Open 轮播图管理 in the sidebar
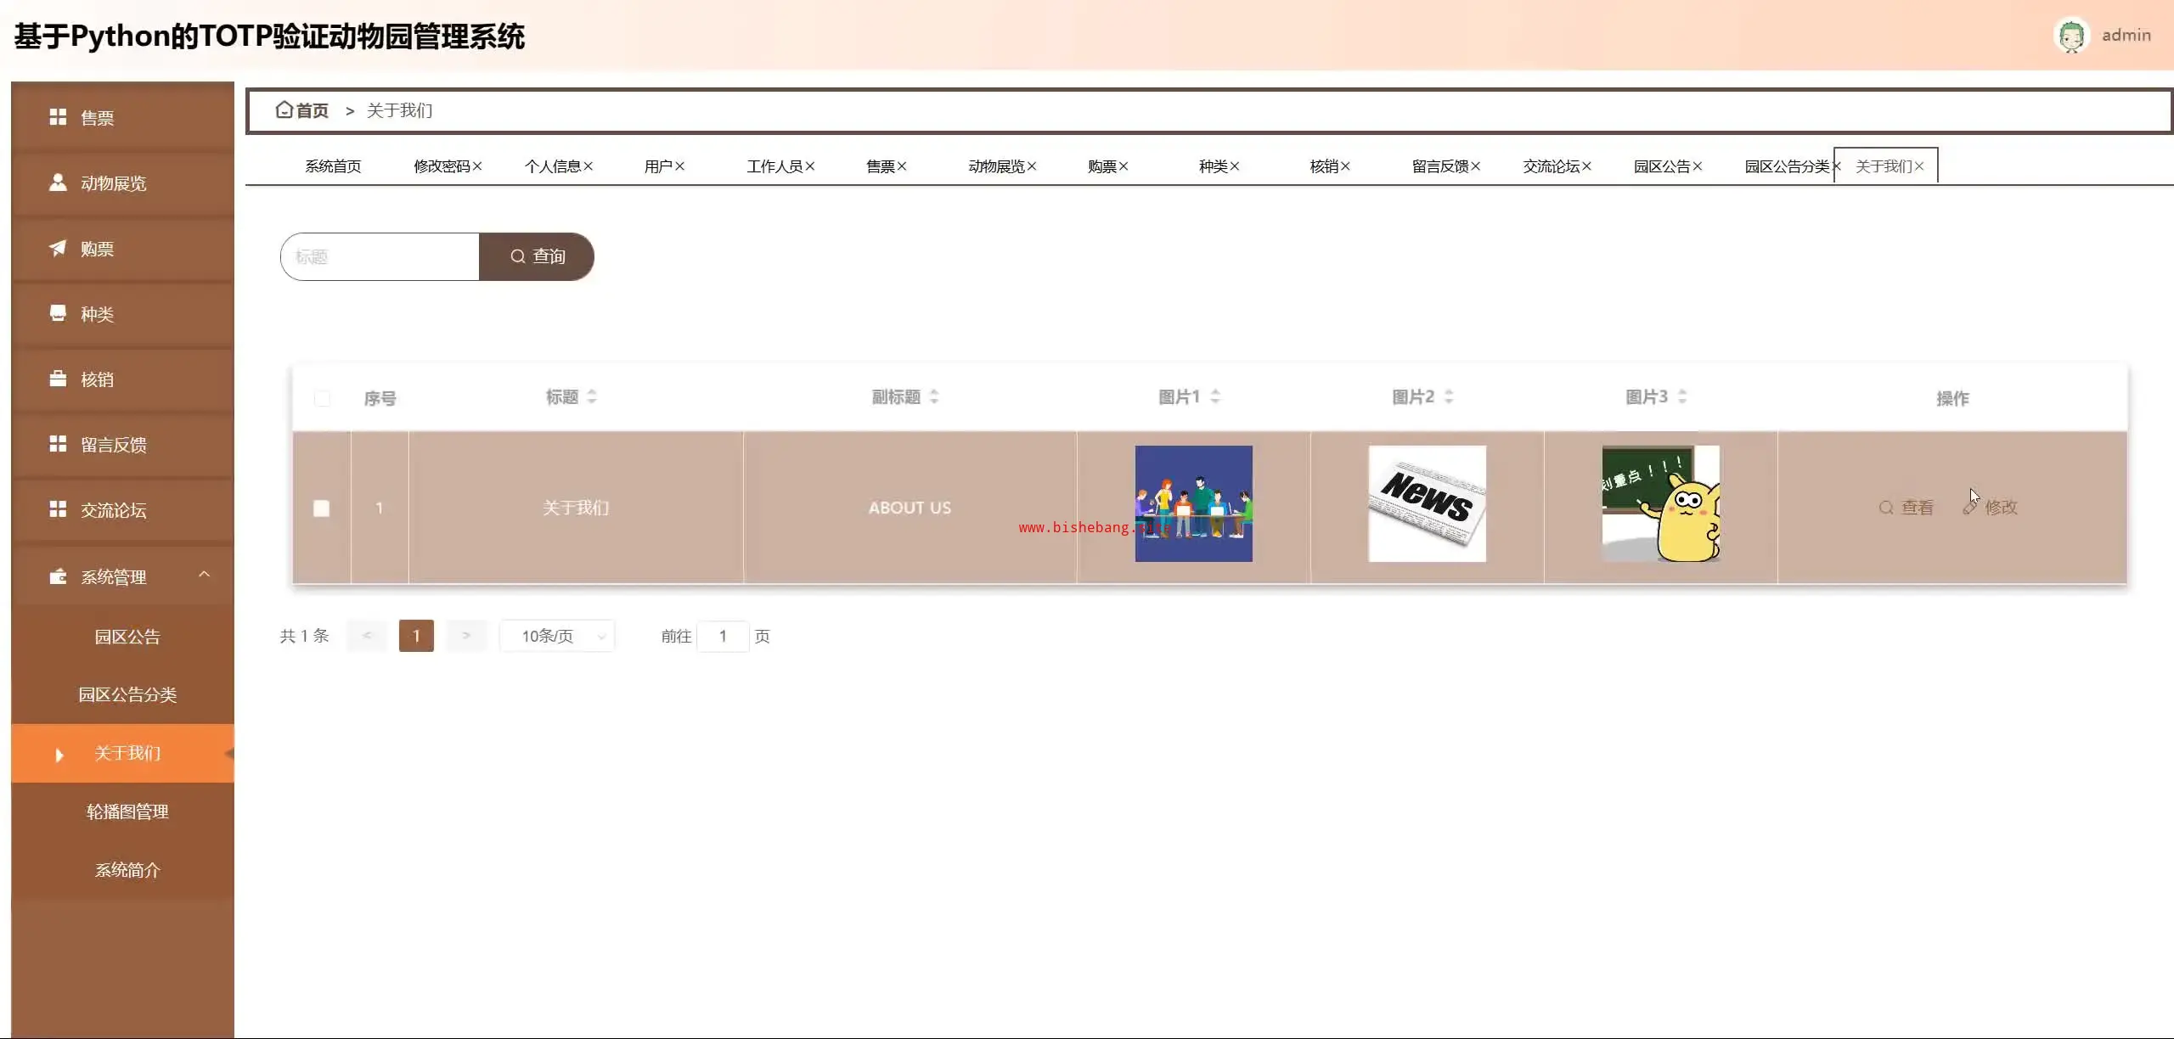Image resolution: width=2174 pixels, height=1039 pixels. click(x=127, y=812)
